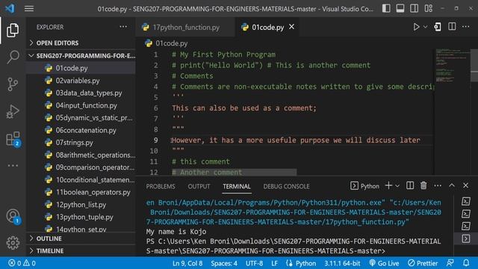Close the 01code.py tab
Viewport: 478px width, 269px height.
tap(292, 27)
